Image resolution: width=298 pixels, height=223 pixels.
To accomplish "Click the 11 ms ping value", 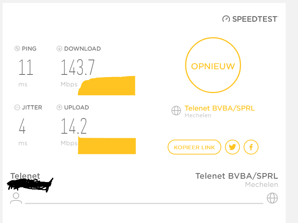I will pyautogui.click(x=26, y=67).
